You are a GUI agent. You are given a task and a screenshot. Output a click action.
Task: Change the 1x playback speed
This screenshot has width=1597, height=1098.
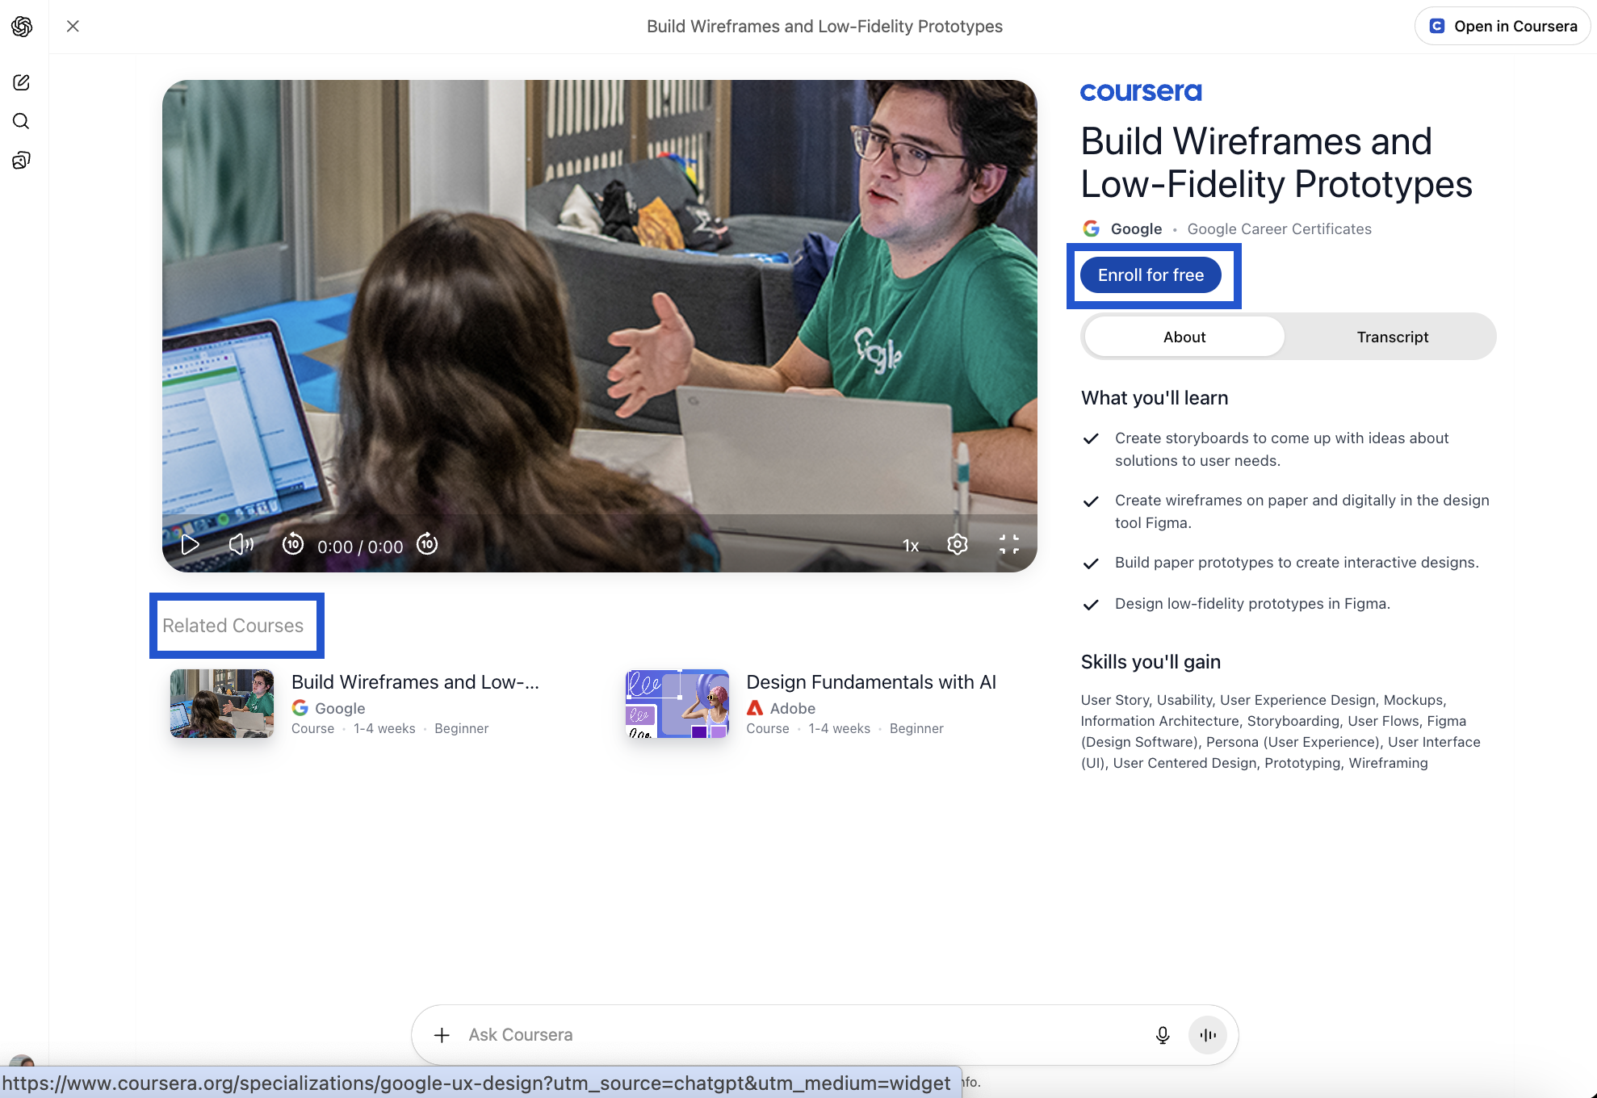pyautogui.click(x=910, y=544)
